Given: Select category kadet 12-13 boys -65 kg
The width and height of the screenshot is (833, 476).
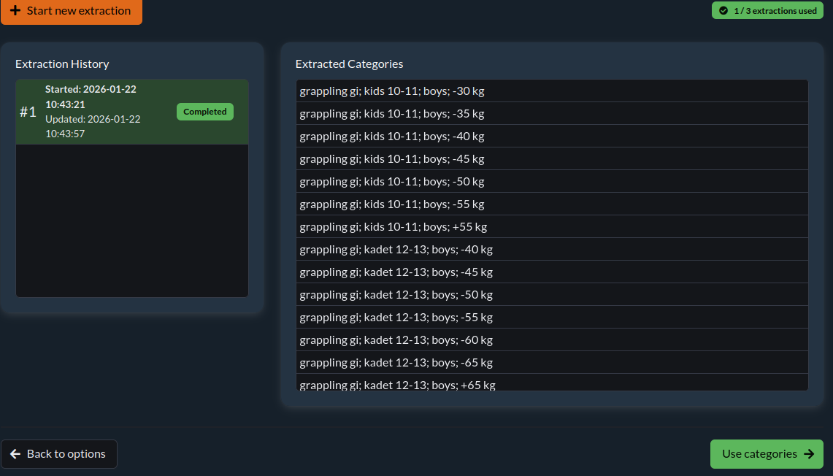Looking at the screenshot, I should coord(552,363).
